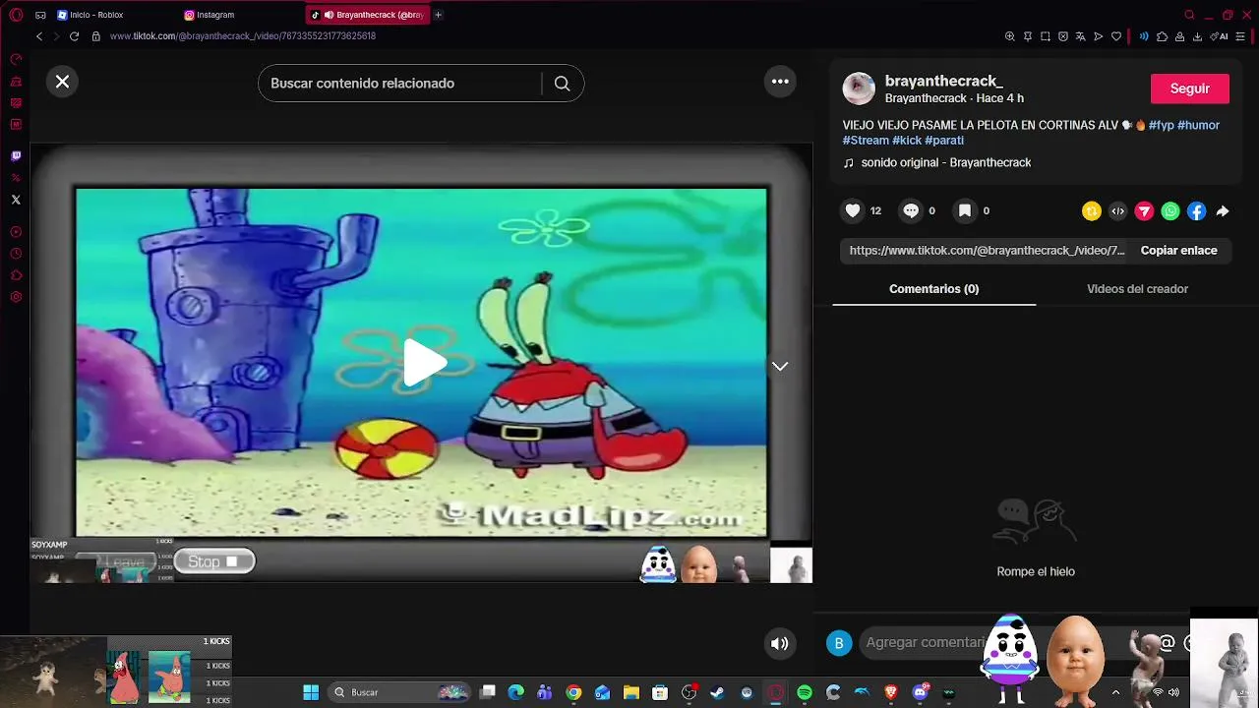
Task: Copy link with 'Copiar enlace' button
Action: tap(1179, 251)
